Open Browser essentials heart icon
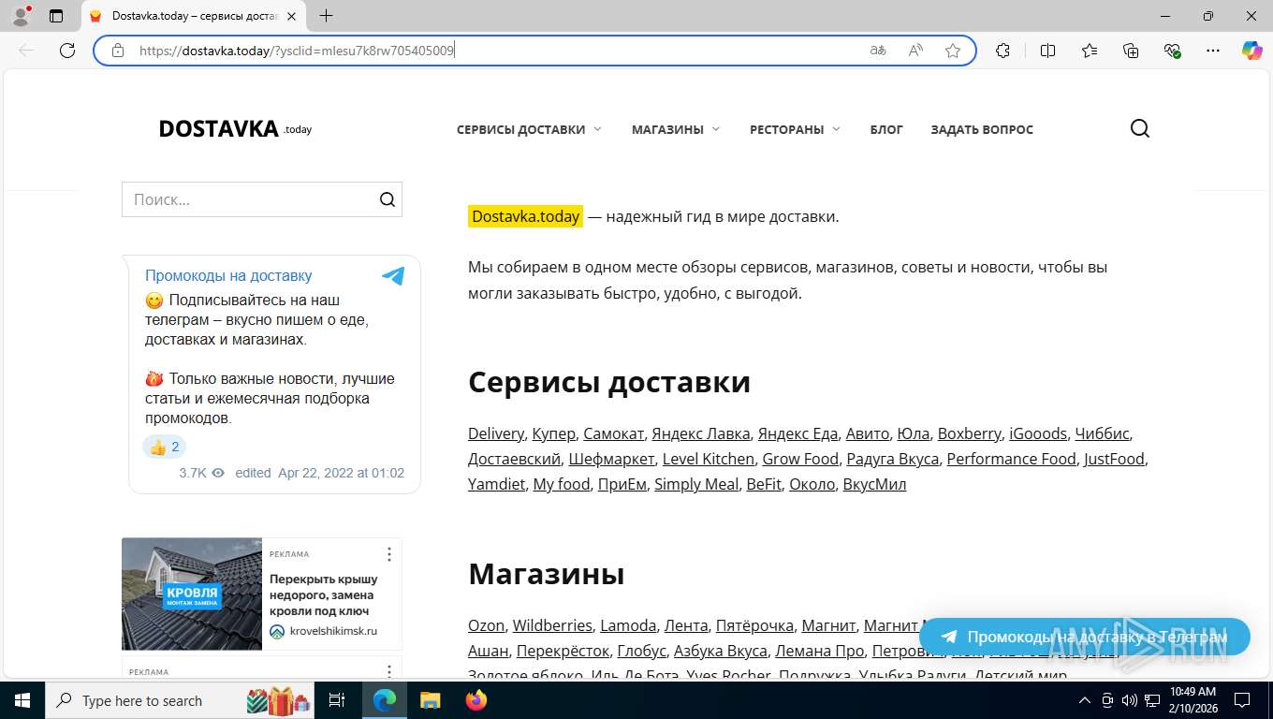 coord(1172,51)
